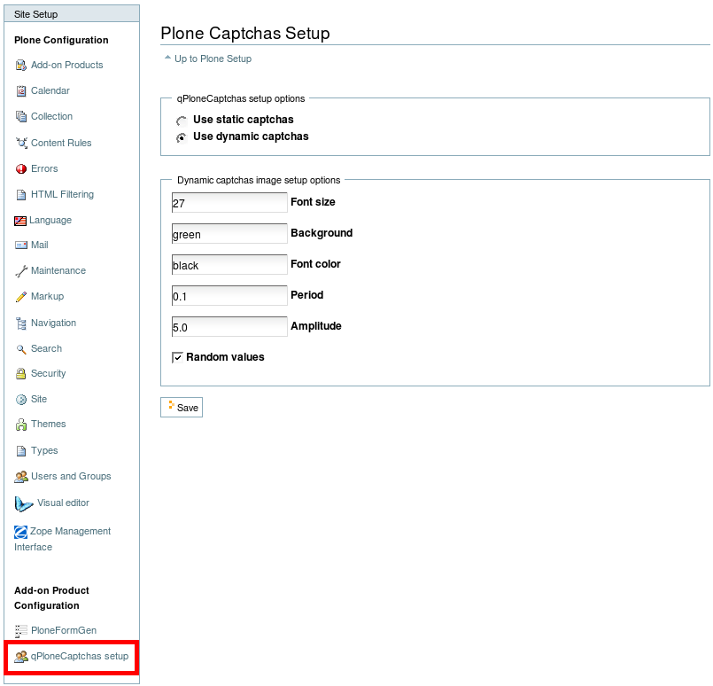This screenshot has width=713, height=686.
Task: Click the Visual editor butterfly icon
Action: point(24,503)
